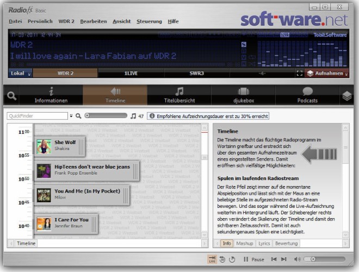Adjust the timeline zoom slider
The height and width of the screenshot is (272, 359).
(x=106, y=116)
